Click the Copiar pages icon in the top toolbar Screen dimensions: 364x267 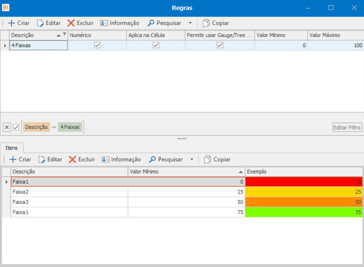click(x=206, y=23)
